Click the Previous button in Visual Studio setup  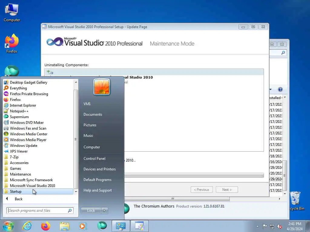(x=202, y=190)
